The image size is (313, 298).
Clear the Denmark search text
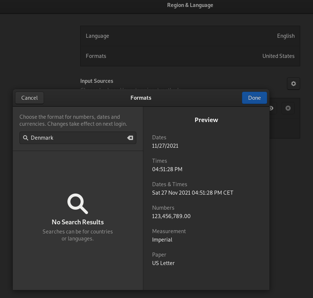click(130, 138)
